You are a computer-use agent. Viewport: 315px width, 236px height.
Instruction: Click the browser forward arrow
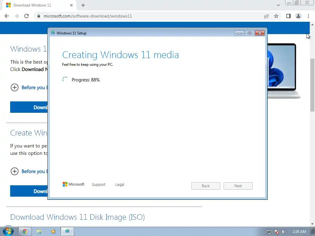(x=17, y=16)
